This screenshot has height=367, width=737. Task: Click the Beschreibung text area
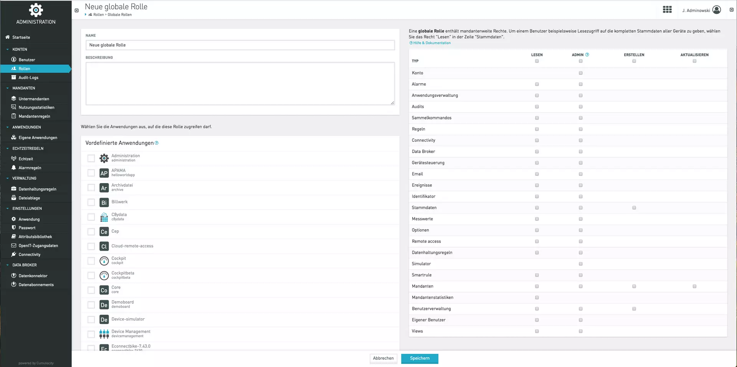point(240,83)
